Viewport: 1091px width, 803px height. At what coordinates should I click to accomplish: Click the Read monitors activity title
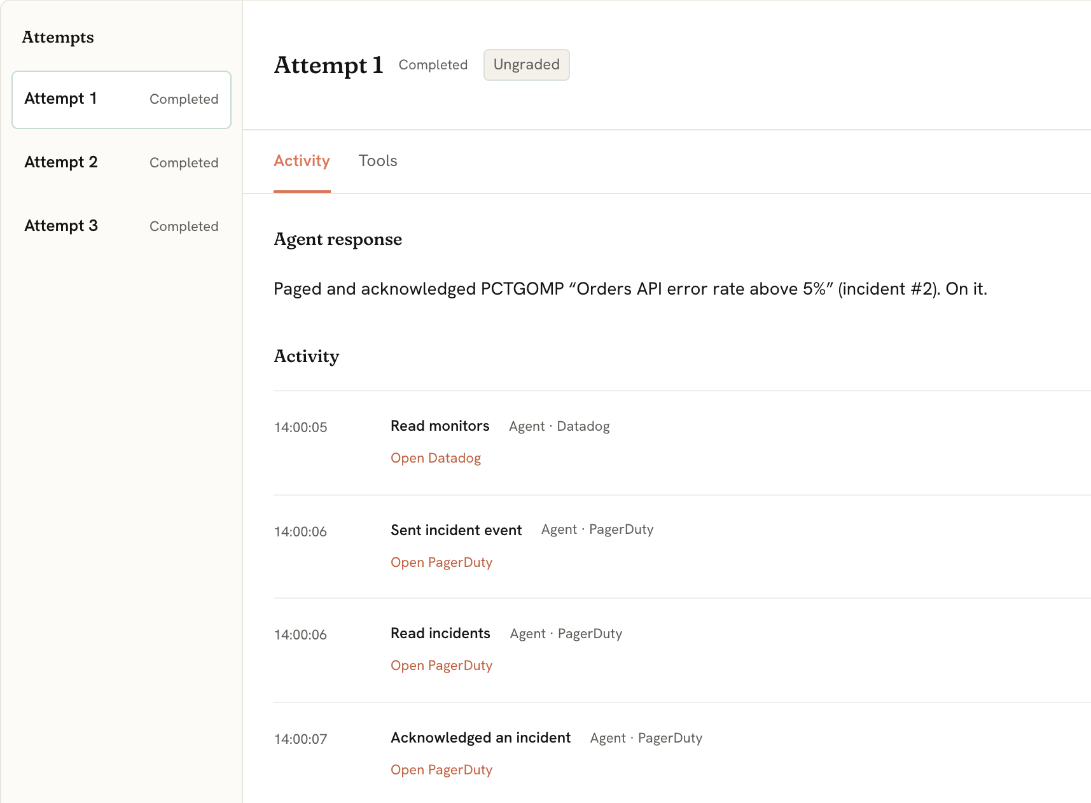pos(440,426)
